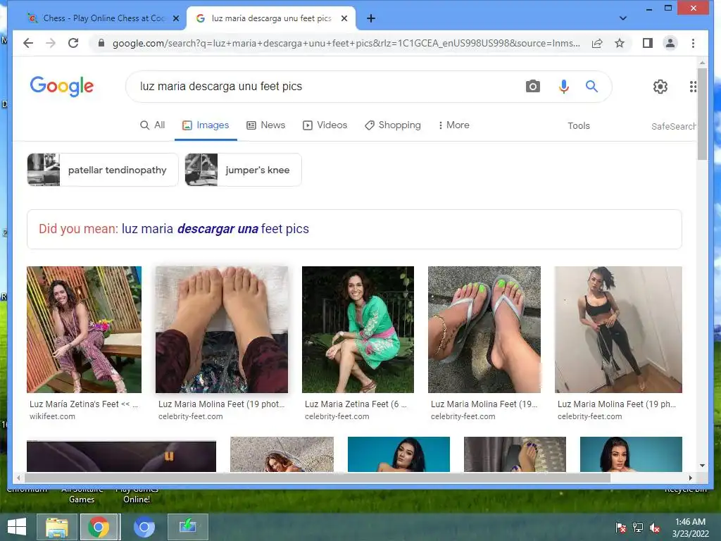The image size is (721, 541).
Task: Select the Images tab
Action: click(206, 125)
